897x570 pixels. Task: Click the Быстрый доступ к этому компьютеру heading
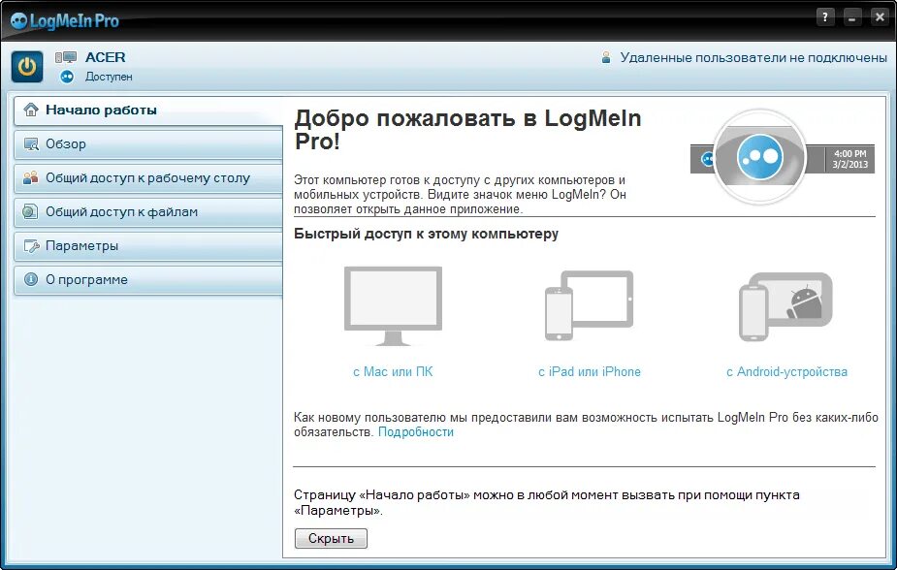tap(426, 234)
